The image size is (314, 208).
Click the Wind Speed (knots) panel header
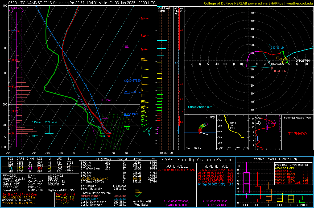coord(164,9)
